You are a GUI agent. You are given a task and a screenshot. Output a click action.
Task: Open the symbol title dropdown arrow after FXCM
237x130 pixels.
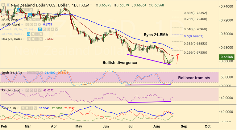(91, 5)
